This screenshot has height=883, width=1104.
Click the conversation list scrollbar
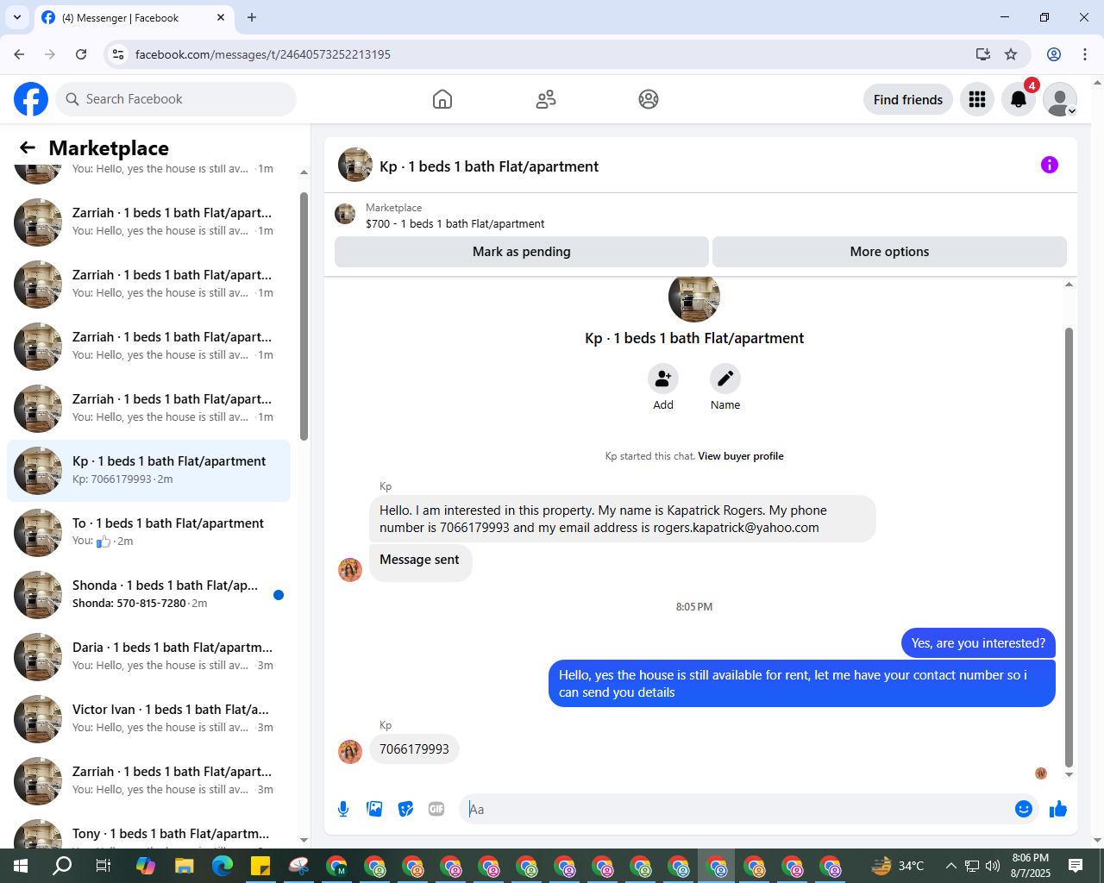coord(304,316)
